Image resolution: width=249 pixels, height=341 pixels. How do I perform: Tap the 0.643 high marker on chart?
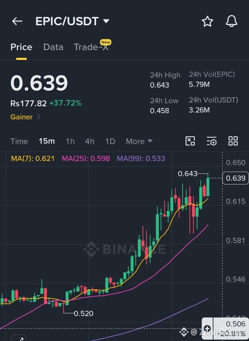[x=188, y=173]
